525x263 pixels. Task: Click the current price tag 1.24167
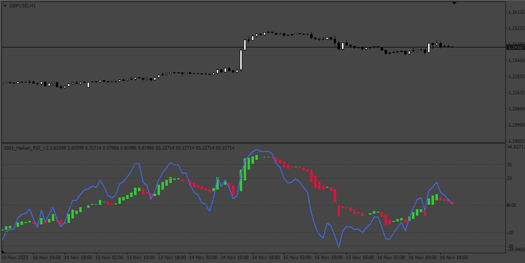tap(516, 47)
